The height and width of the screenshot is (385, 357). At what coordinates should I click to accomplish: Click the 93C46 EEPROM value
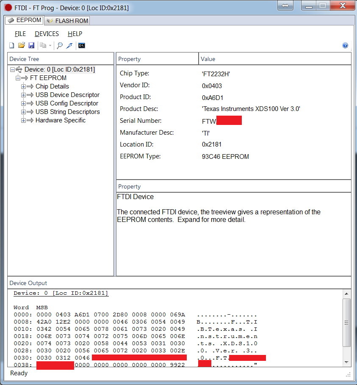click(x=225, y=157)
